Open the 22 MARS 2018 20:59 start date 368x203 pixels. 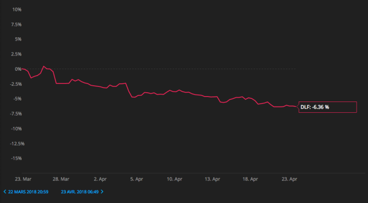(x=28, y=192)
